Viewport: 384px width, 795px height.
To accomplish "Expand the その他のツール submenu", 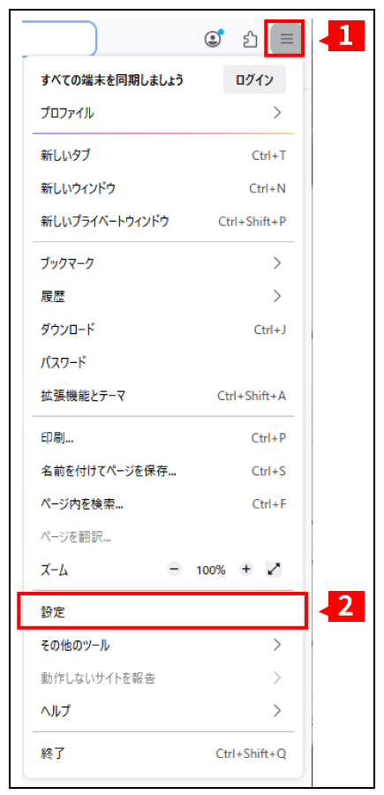I will pos(163,645).
